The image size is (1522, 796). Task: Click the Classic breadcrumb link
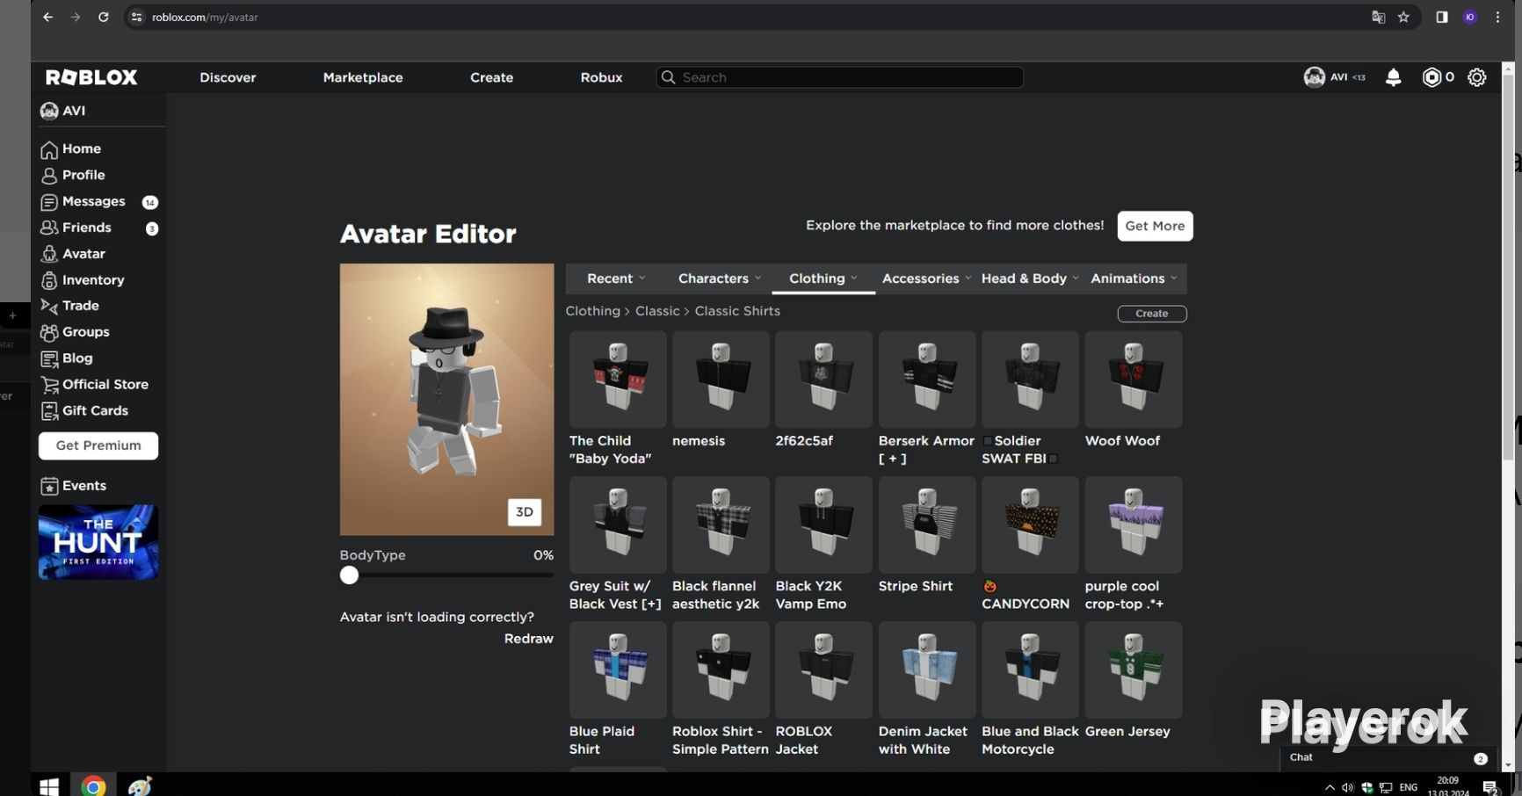click(x=657, y=311)
